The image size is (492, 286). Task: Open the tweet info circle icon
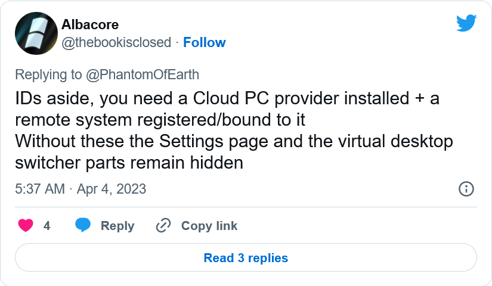point(466,189)
